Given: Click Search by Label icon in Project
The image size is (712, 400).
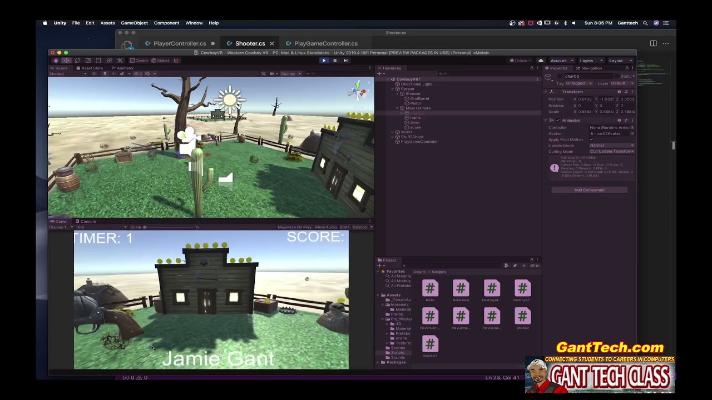Looking at the screenshot, I should [x=515, y=266].
